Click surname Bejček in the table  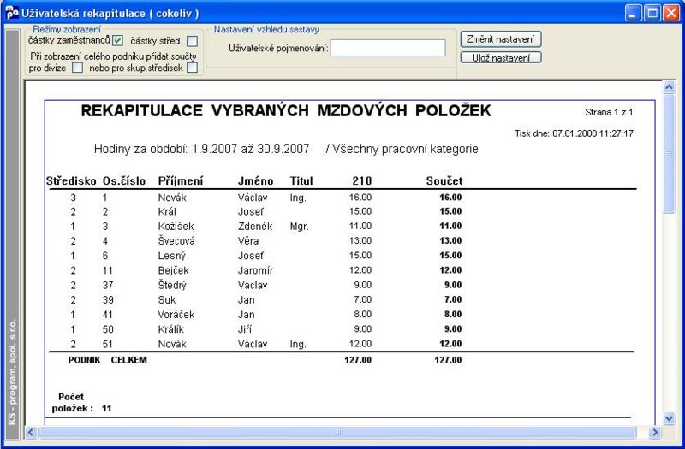click(x=174, y=270)
